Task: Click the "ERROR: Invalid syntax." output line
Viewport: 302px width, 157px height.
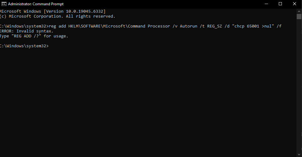Action: [27, 31]
